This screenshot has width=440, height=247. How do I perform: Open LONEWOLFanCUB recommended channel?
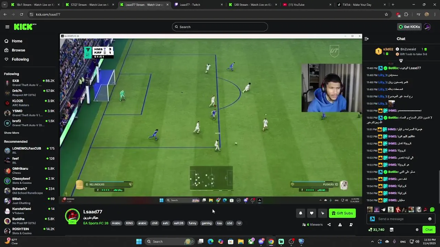pos(29,150)
